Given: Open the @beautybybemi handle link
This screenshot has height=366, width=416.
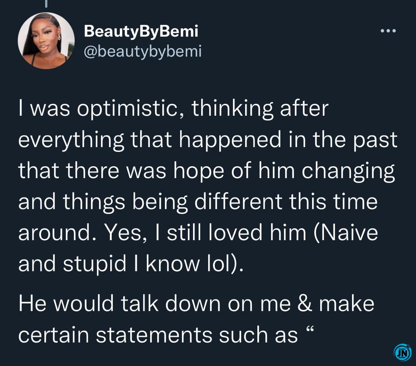Looking at the screenshot, I should pyautogui.click(x=143, y=51).
